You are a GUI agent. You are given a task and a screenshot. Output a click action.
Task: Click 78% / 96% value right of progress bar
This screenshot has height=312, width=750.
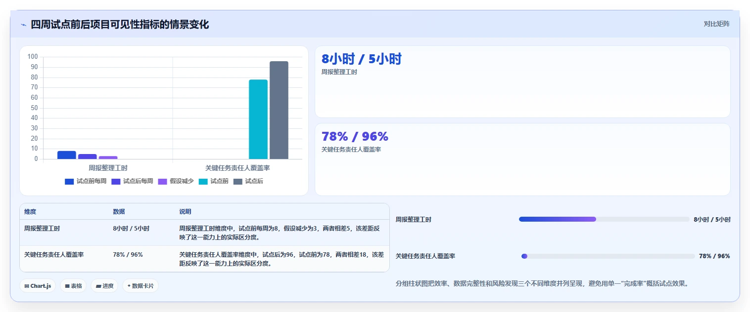tap(714, 256)
